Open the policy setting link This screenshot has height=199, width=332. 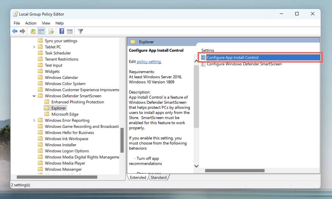149,62
